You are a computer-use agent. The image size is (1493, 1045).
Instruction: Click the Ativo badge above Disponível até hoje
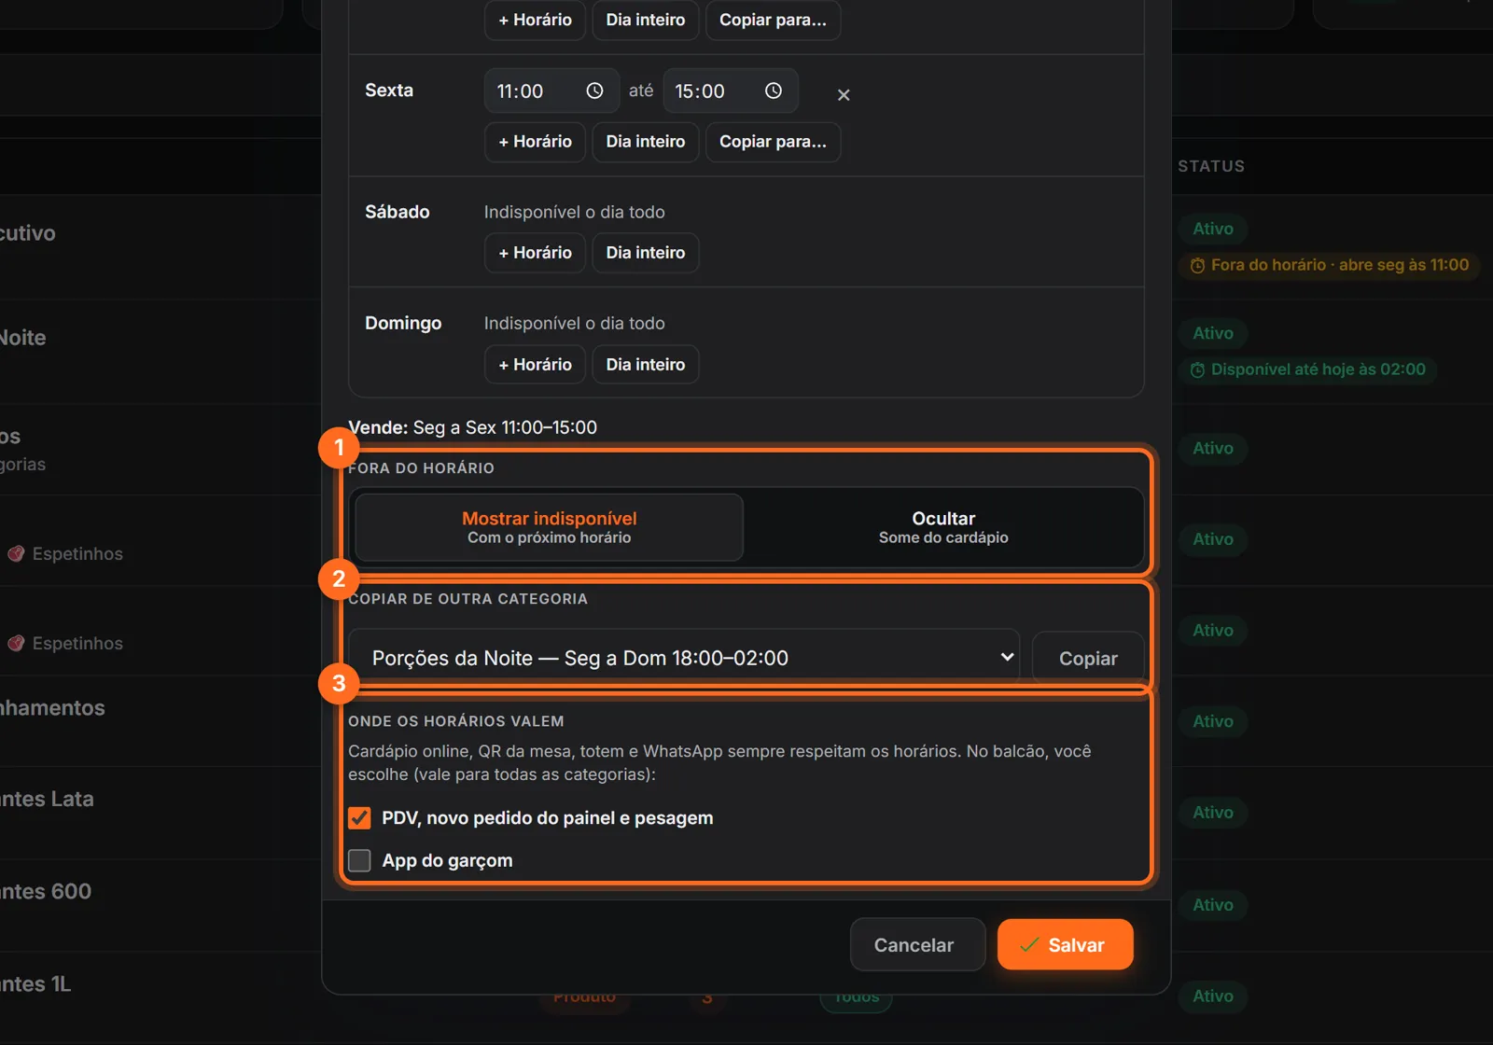(1213, 333)
